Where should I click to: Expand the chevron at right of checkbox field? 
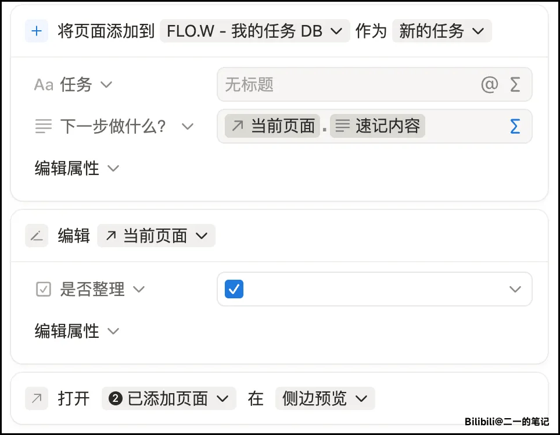(x=515, y=289)
